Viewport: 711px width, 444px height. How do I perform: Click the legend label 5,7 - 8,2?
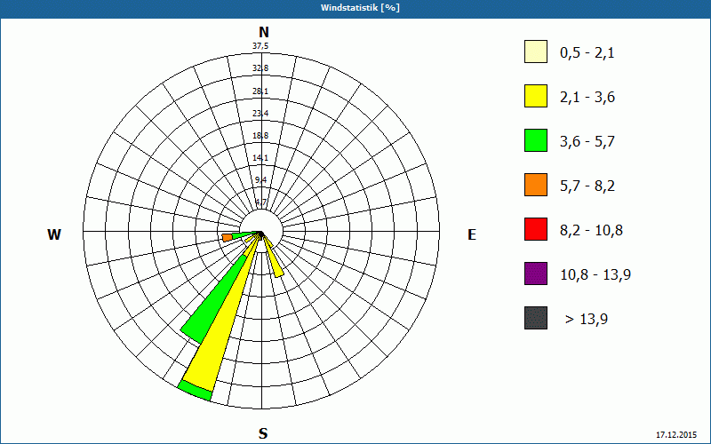click(x=587, y=186)
